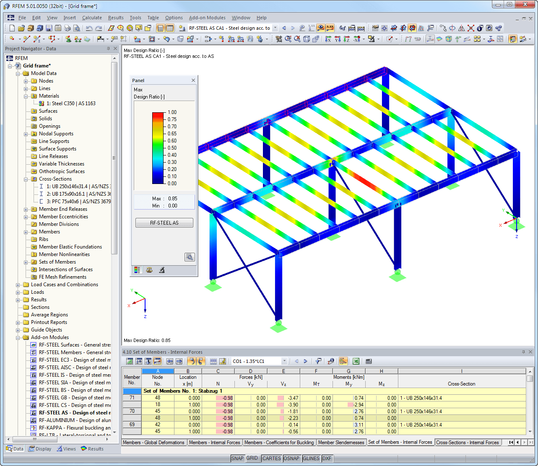Click the Save floppy disk icon
The image size is (538, 466).
click(x=49, y=28)
